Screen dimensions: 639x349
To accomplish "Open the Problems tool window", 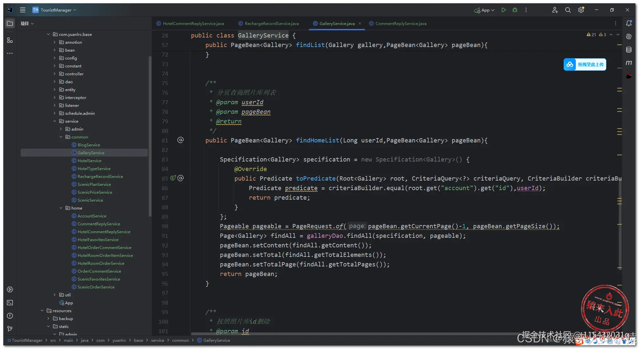I will (x=10, y=316).
